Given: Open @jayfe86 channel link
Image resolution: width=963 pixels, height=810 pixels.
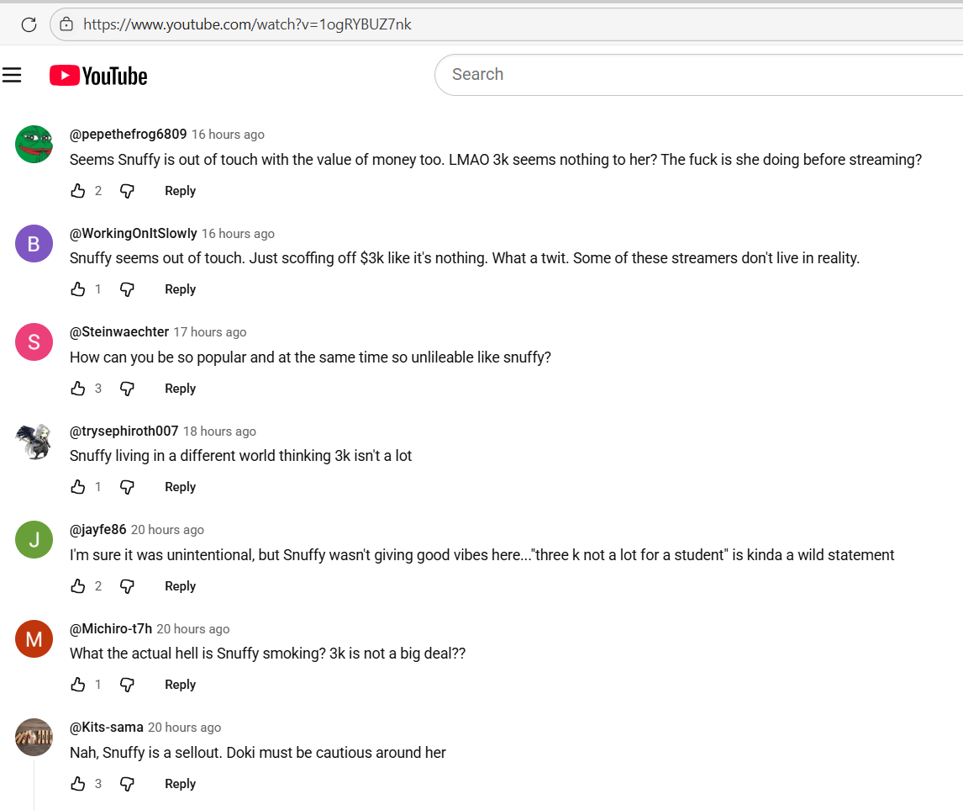Looking at the screenshot, I should click(97, 530).
